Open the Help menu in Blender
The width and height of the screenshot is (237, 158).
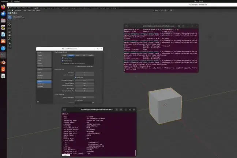click(29, 8)
